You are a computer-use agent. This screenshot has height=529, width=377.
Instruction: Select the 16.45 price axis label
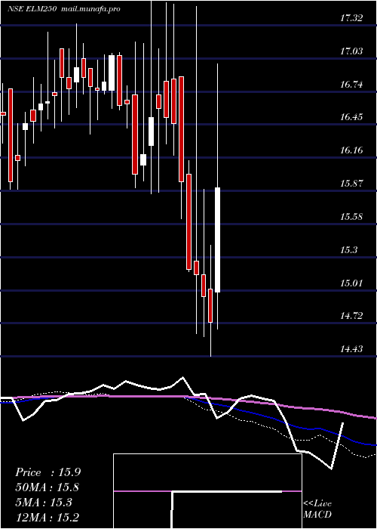(x=351, y=117)
